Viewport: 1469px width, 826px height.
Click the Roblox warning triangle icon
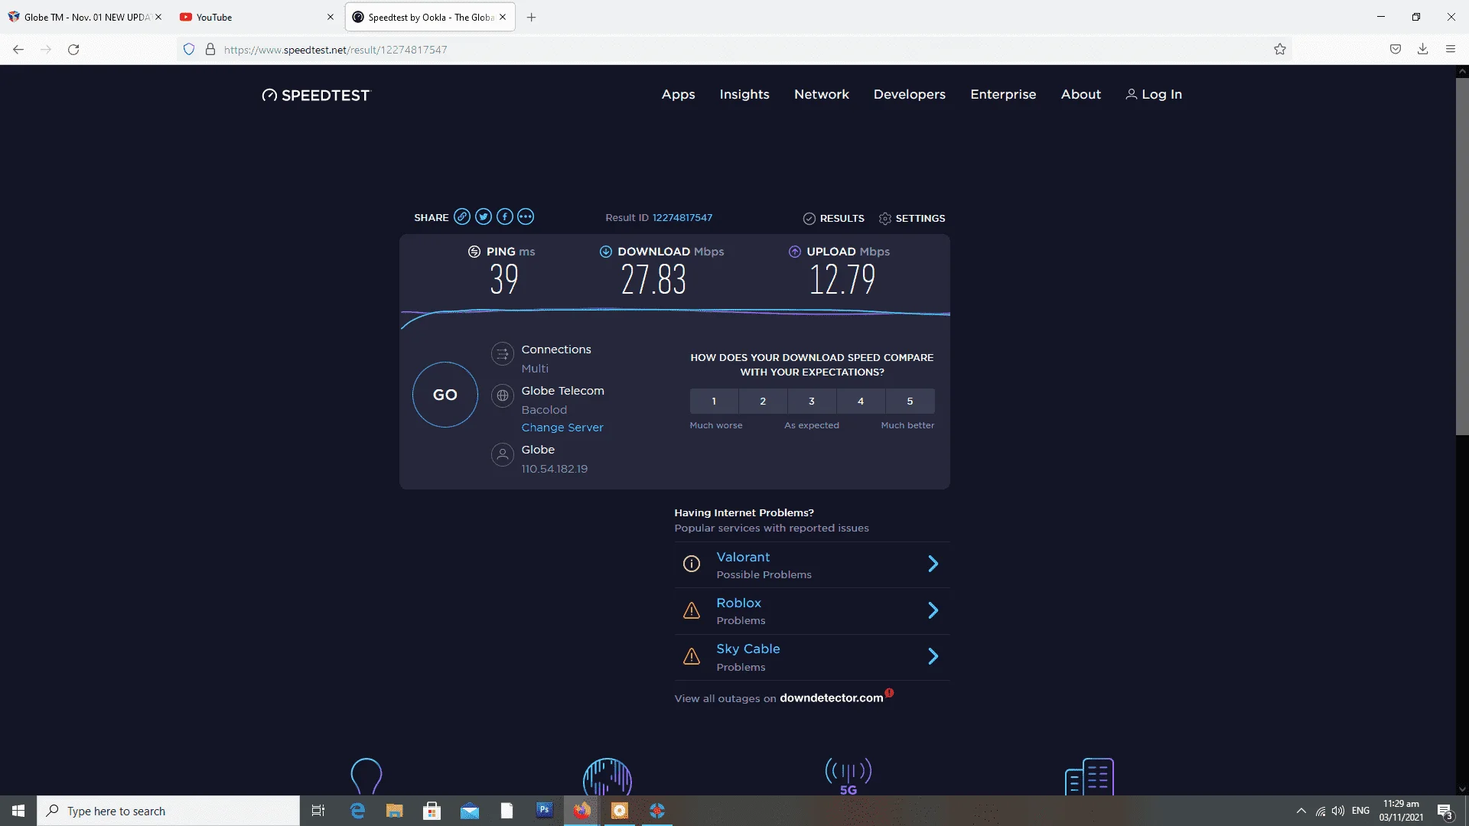click(x=691, y=610)
